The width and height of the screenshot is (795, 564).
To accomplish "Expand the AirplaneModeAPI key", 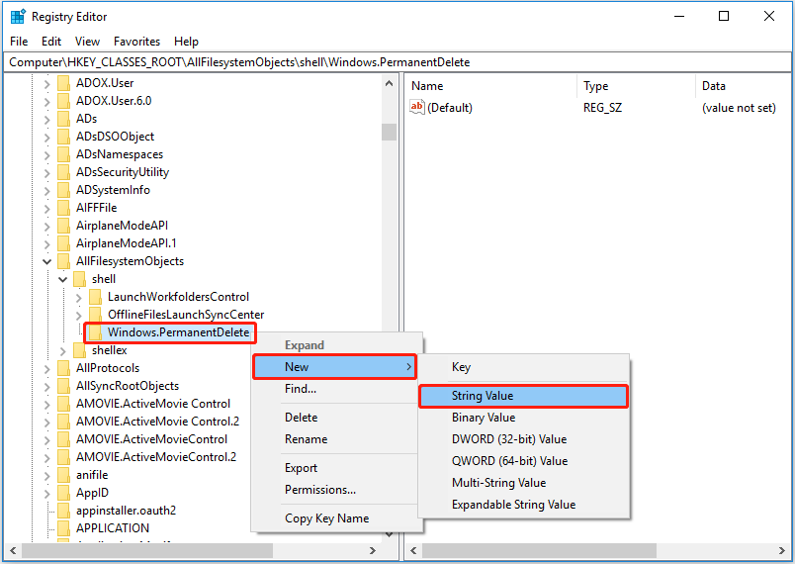I will point(47,227).
